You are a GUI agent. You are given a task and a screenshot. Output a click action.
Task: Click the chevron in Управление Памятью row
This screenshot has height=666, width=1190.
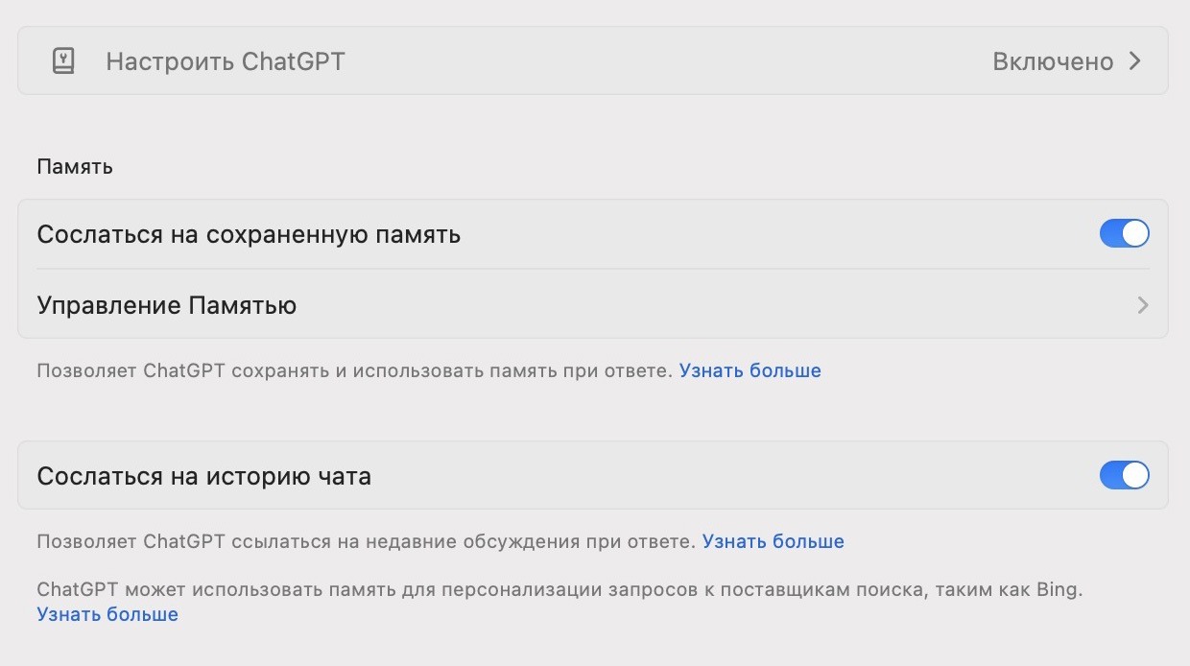point(1142,305)
